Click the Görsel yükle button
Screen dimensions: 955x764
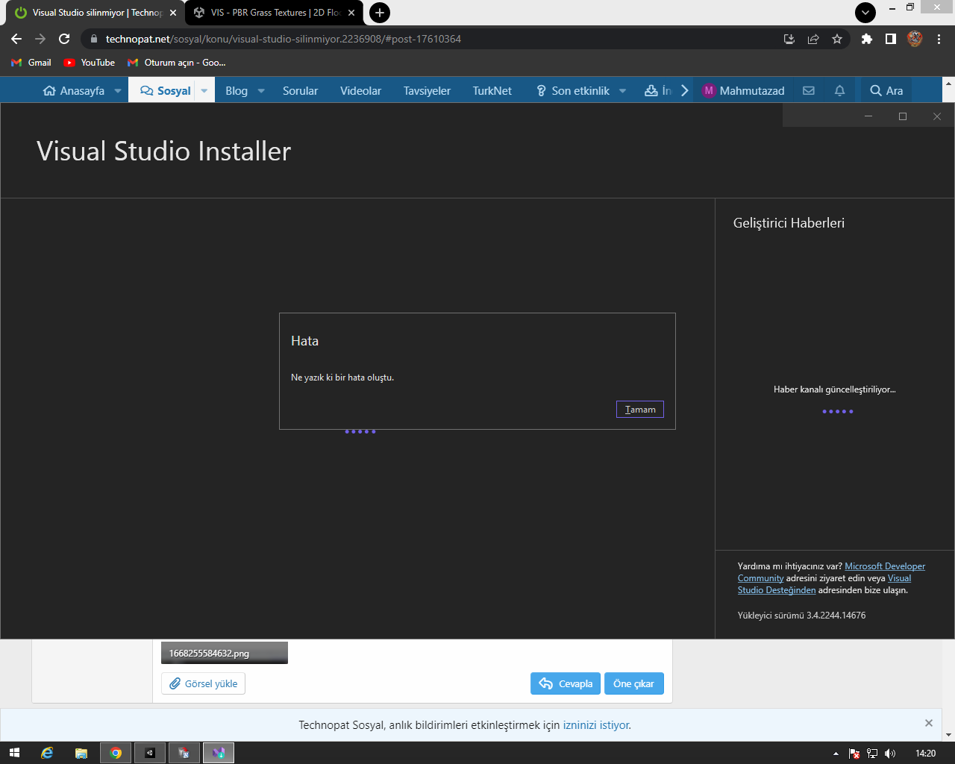(203, 683)
